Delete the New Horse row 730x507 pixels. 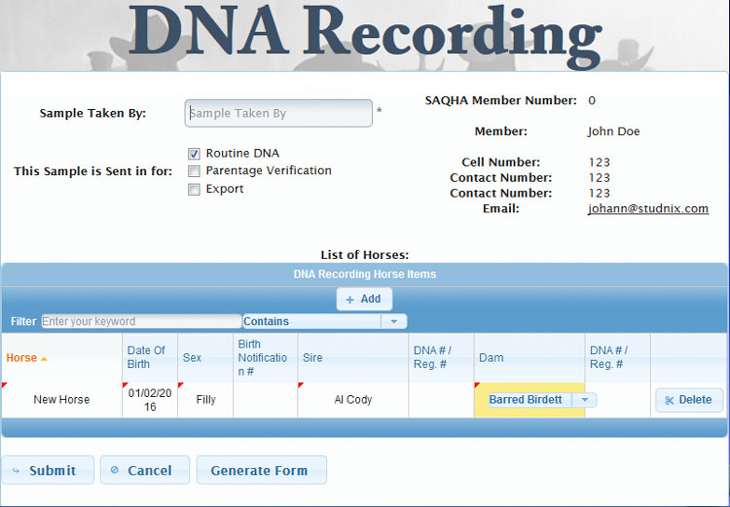(x=689, y=400)
